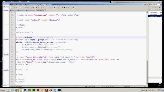
Task: Toggle word wrap from the toolbar
Action: [x=50, y=8]
